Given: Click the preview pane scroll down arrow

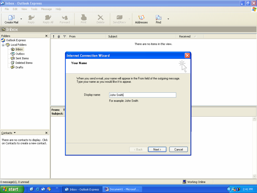Looking at the screenshot, I should pos(254,176).
